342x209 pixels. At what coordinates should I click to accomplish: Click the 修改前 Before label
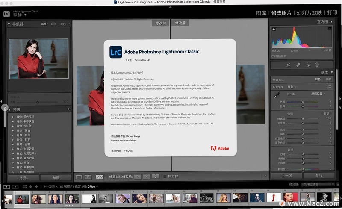point(161,23)
